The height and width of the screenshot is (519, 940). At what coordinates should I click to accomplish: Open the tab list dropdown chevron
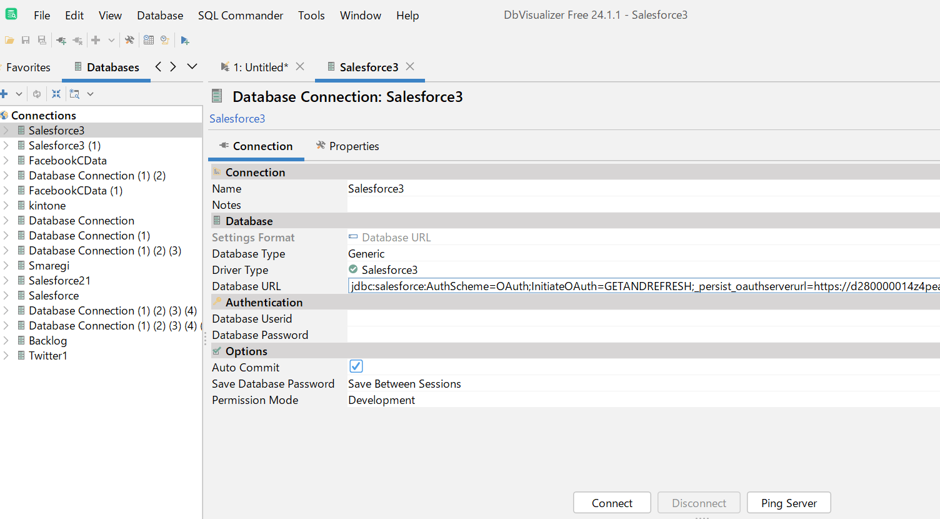tap(192, 66)
